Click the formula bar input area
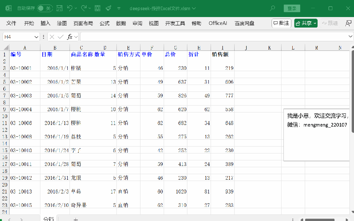The image size is (354, 221). click(x=213, y=37)
